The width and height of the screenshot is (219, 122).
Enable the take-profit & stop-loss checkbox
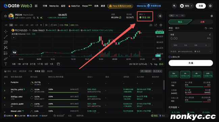tap(170, 57)
